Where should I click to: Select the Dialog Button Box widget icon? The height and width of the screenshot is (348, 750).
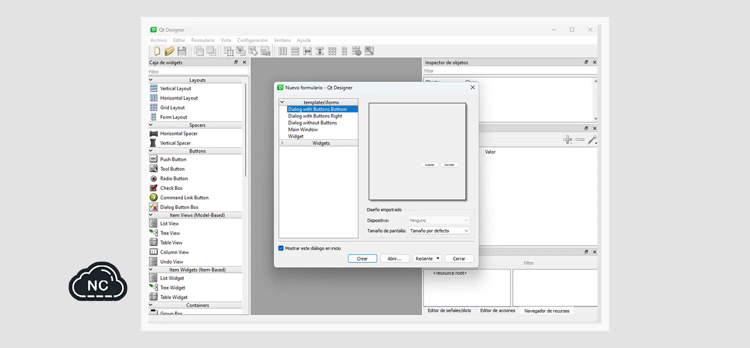coord(153,207)
